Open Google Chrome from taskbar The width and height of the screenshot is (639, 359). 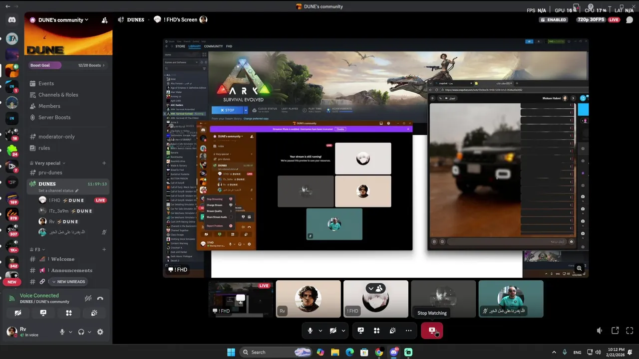coord(379,352)
